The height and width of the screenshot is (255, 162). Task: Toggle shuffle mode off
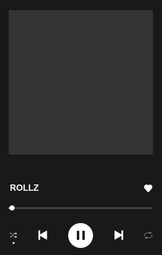coord(13,235)
